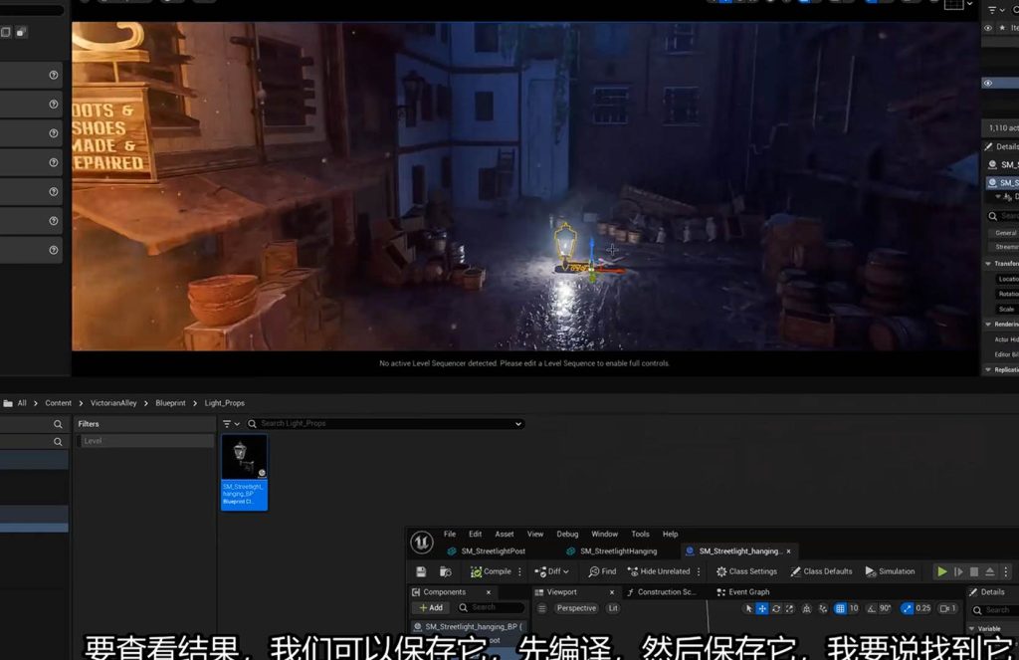Click the Add component button

(431, 607)
